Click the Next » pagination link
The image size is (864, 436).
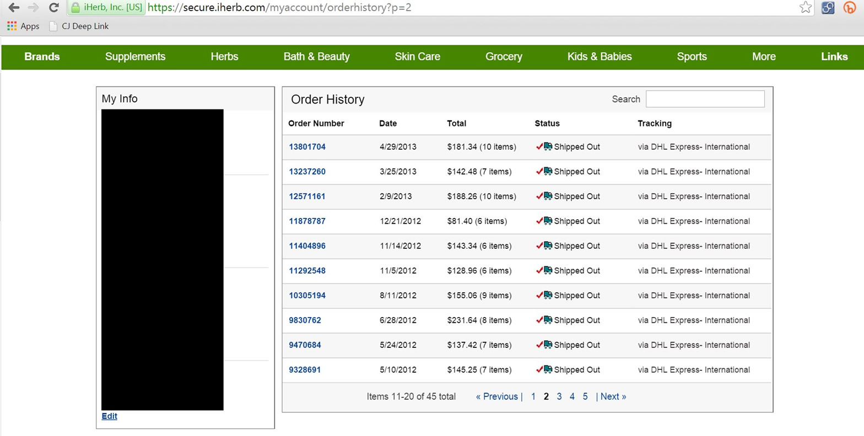coord(613,396)
